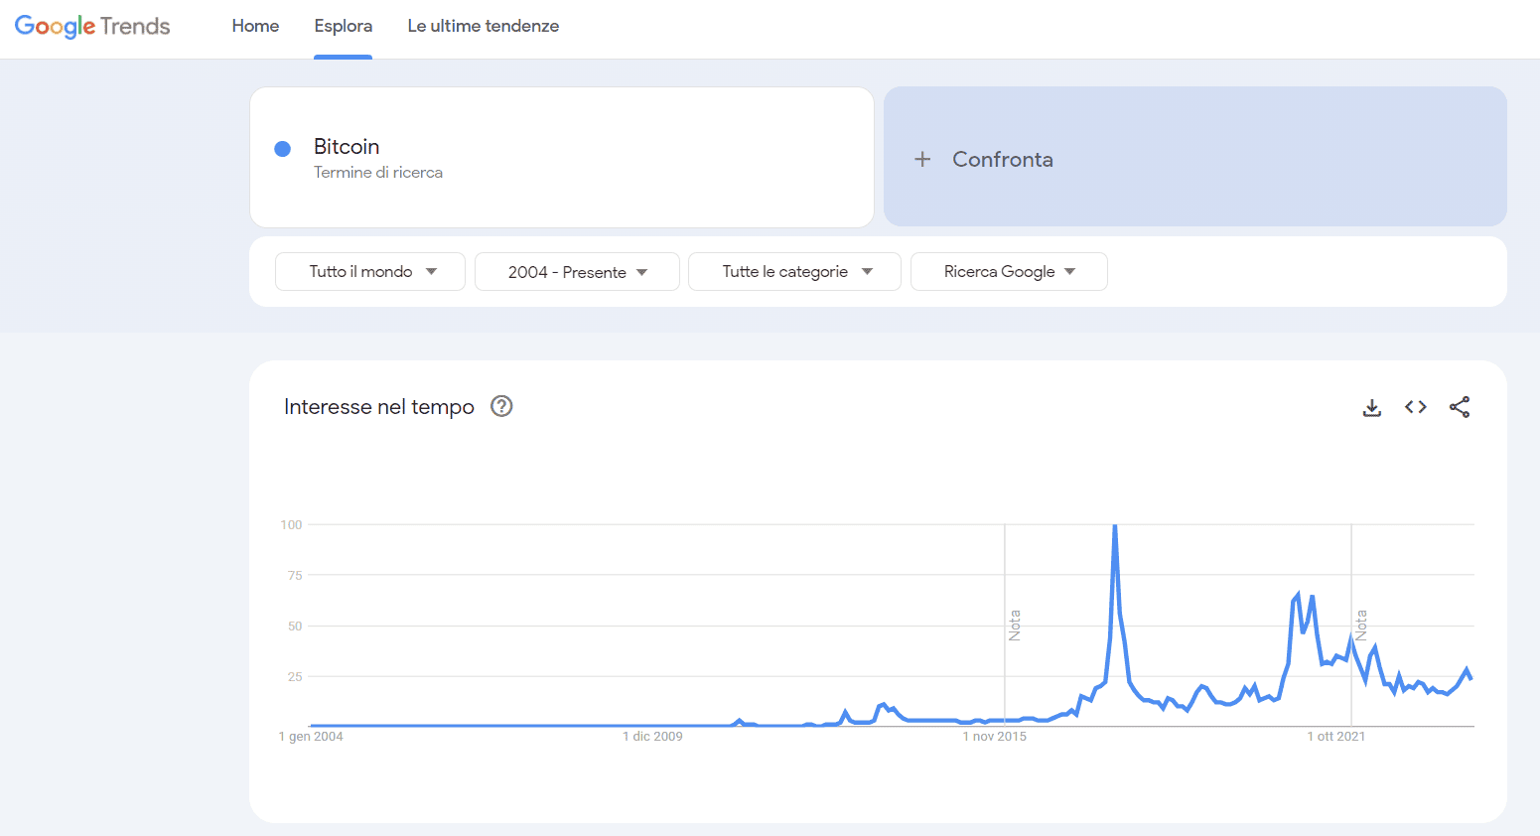Share the Interesse nel tempo chart
This screenshot has width=1540, height=836.
[1459, 407]
